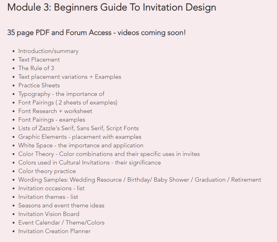Click the Text Placement list item
The width and height of the screenshot is (277, 242).
click(39, 59)
